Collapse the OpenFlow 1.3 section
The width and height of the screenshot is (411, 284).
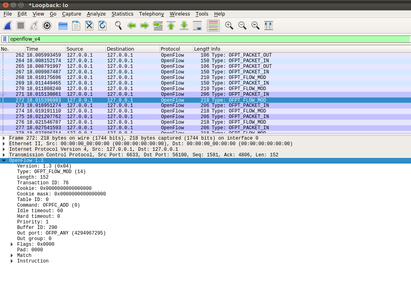pos(4,161)
